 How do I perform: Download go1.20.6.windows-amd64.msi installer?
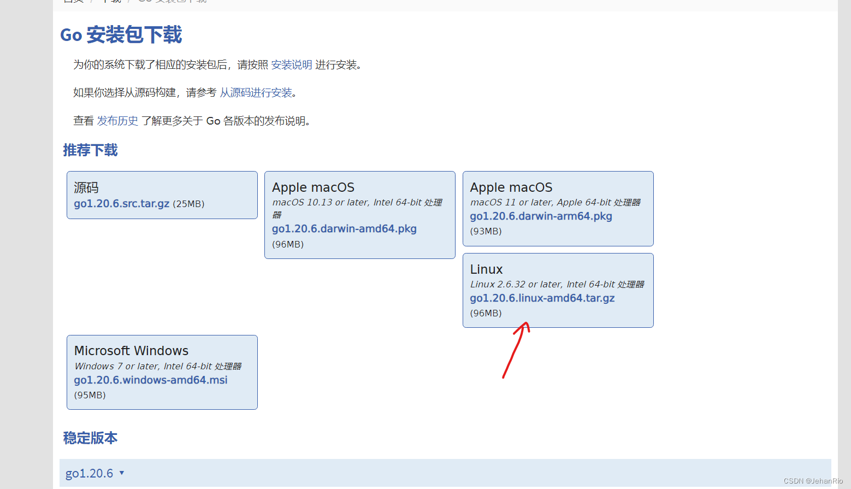coord(151,380)
